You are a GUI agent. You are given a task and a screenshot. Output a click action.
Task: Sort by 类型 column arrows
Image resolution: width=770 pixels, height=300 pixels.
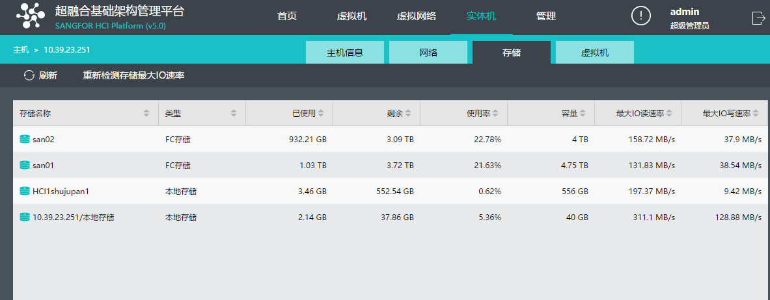click(233, 113)
